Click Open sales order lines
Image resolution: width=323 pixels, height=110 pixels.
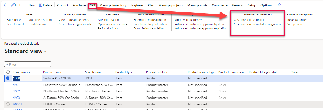pyautogui.click(x=112, y=24)
